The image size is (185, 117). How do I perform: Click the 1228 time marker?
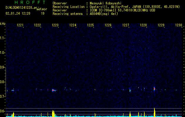[143, 25]
